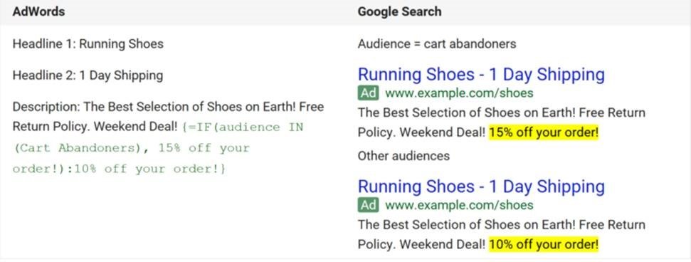Select the highlighted 10% off your order text
691x262 pixels.
(x=544, y=244)
